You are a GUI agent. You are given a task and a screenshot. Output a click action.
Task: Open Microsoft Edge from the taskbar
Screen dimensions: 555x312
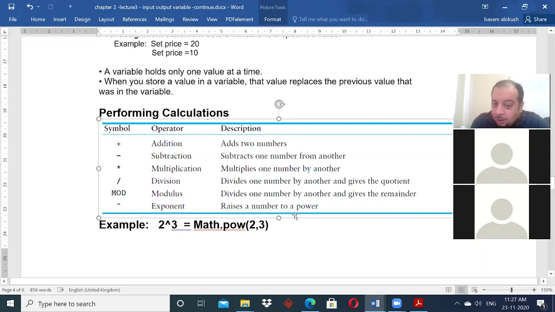click(x=310, y=303)
